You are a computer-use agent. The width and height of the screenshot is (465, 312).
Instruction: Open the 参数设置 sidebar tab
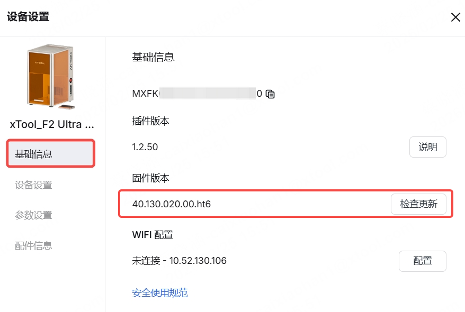point(33,215)
